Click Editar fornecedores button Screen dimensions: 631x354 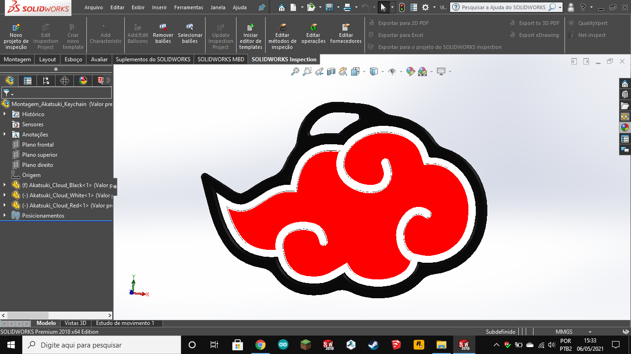(346, 34)
